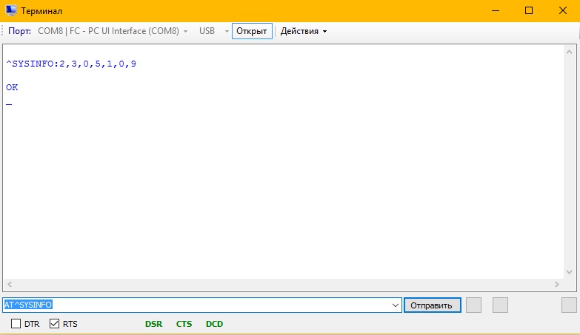Click first blank button after Отправить

[x=473, y=305]
